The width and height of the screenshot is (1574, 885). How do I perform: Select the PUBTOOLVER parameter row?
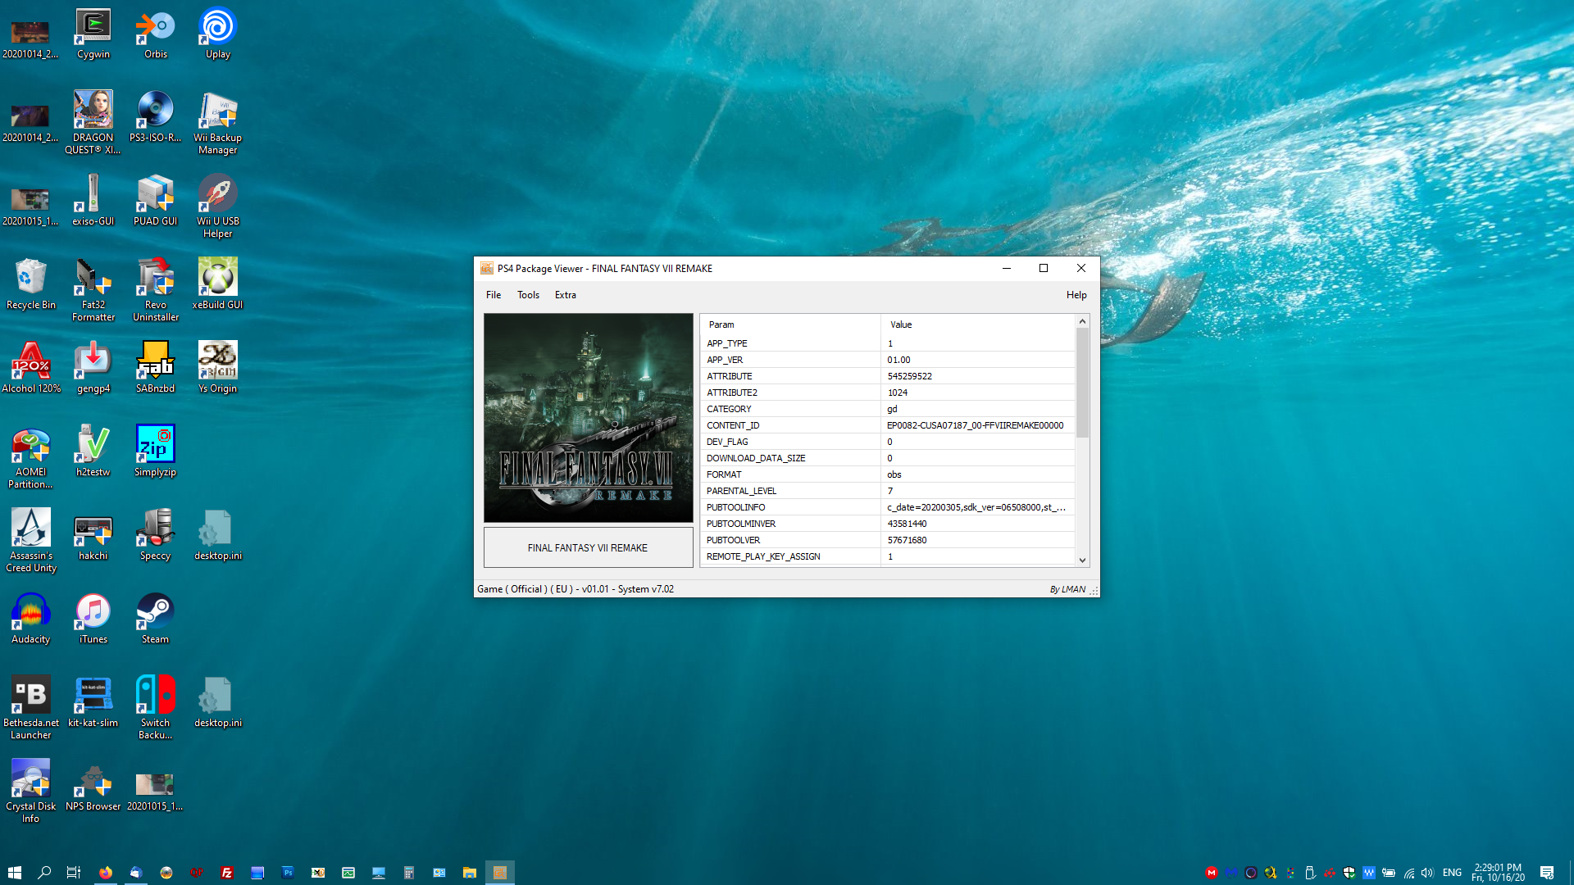888,540
